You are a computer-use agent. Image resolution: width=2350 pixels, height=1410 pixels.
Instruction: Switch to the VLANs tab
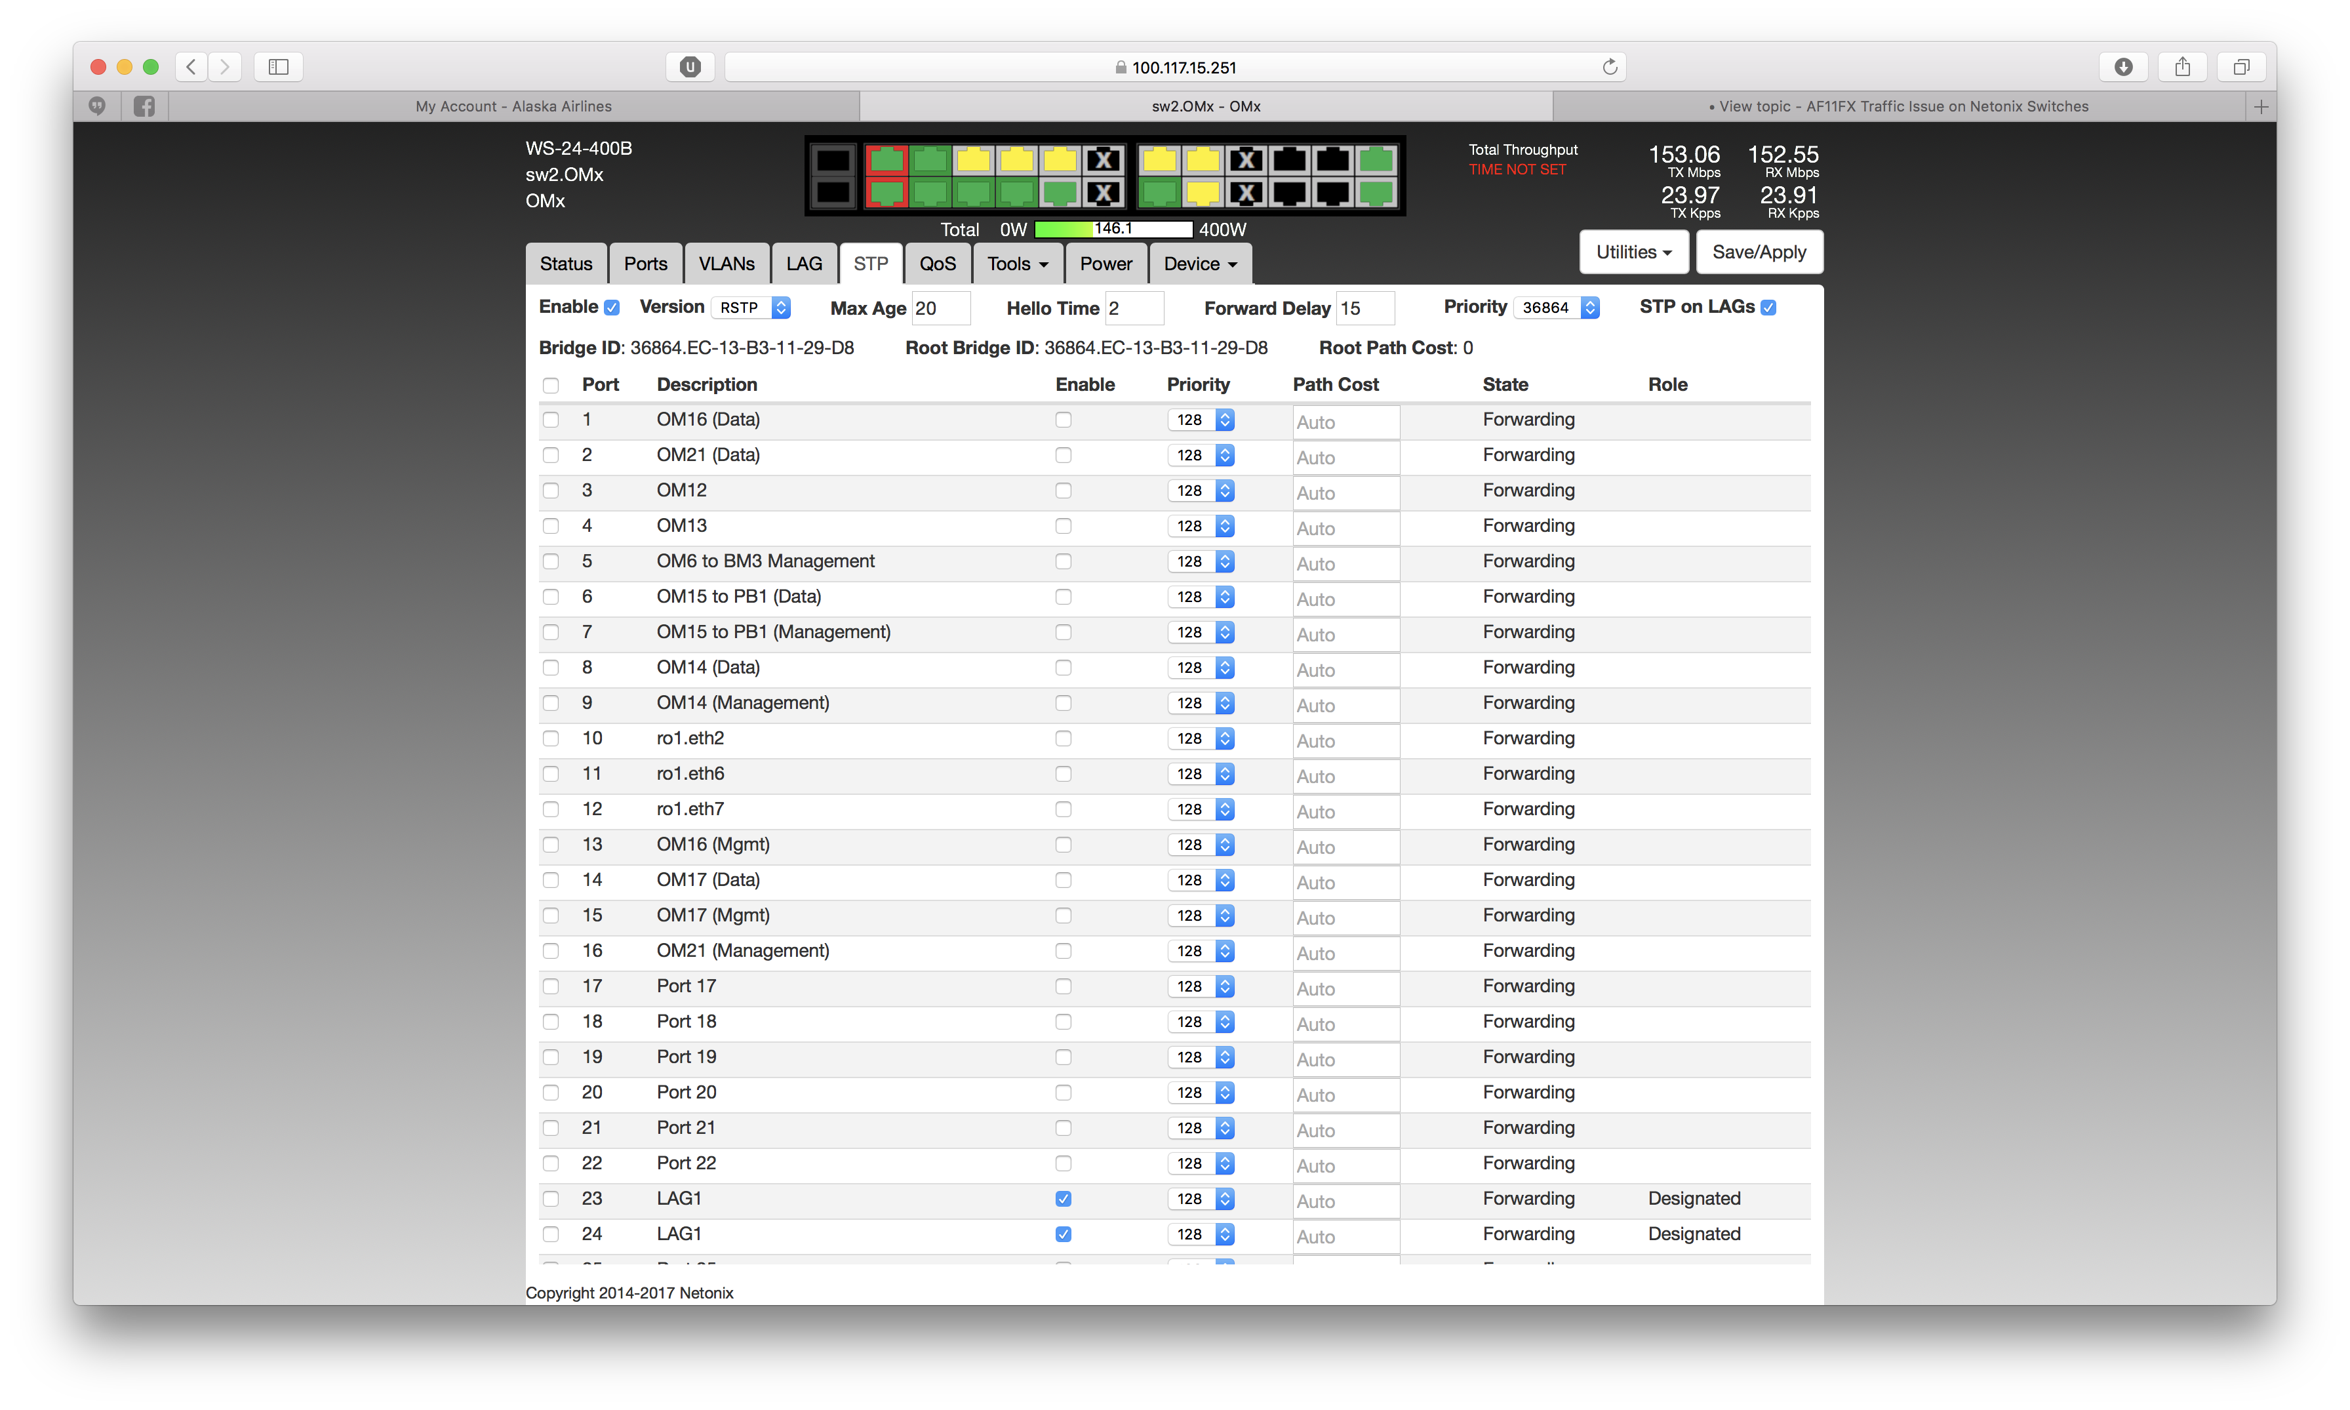[x=727, y=264]
